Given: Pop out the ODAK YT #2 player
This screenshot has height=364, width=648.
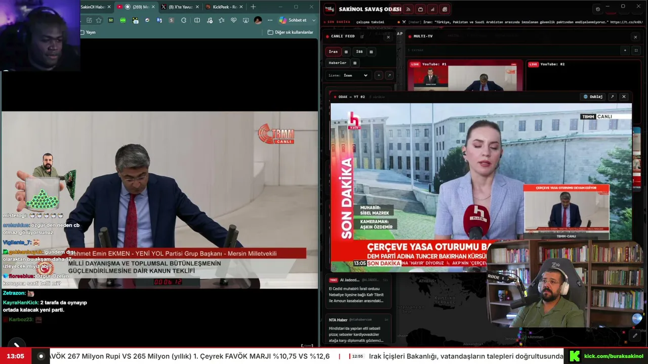Looking at the screenshot, I should 612,97.
